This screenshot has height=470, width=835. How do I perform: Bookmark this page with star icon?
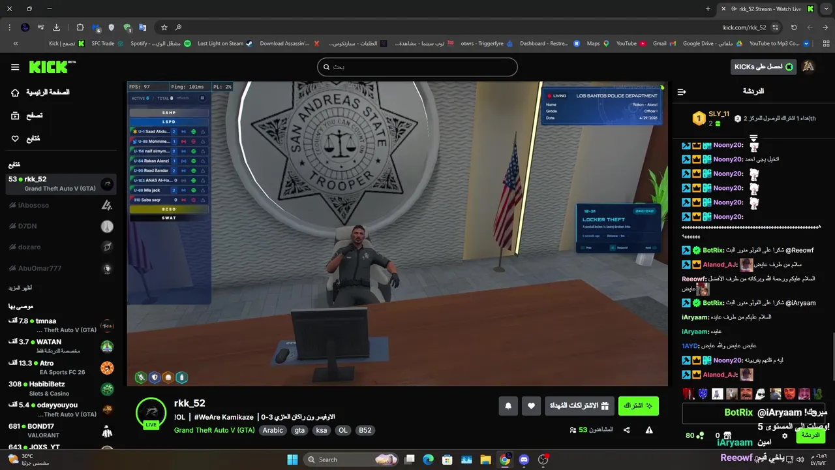(164, 27)
